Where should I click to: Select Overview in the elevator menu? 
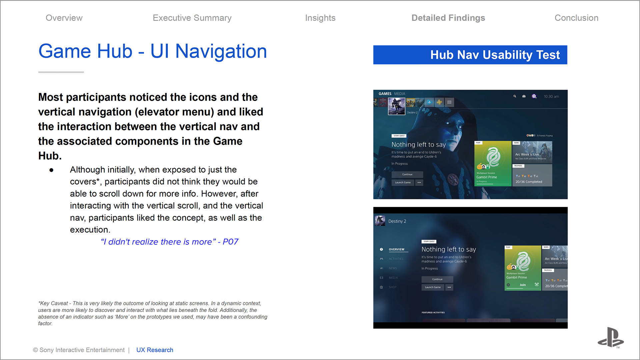click(396, 249)
